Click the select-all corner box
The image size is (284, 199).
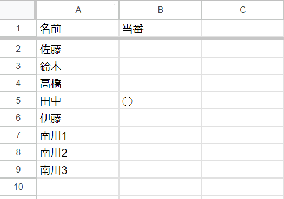point(17,10)
